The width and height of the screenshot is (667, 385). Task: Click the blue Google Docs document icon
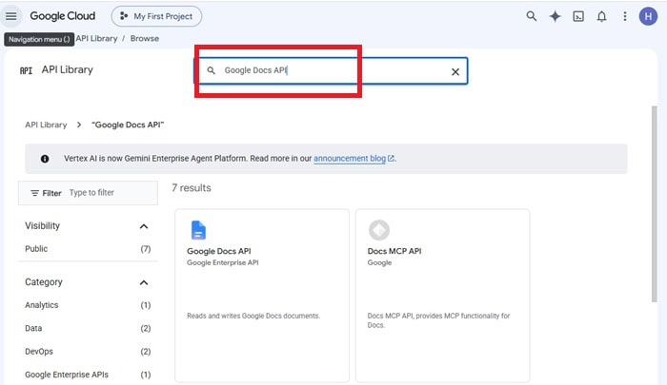(x=198, y=230)
